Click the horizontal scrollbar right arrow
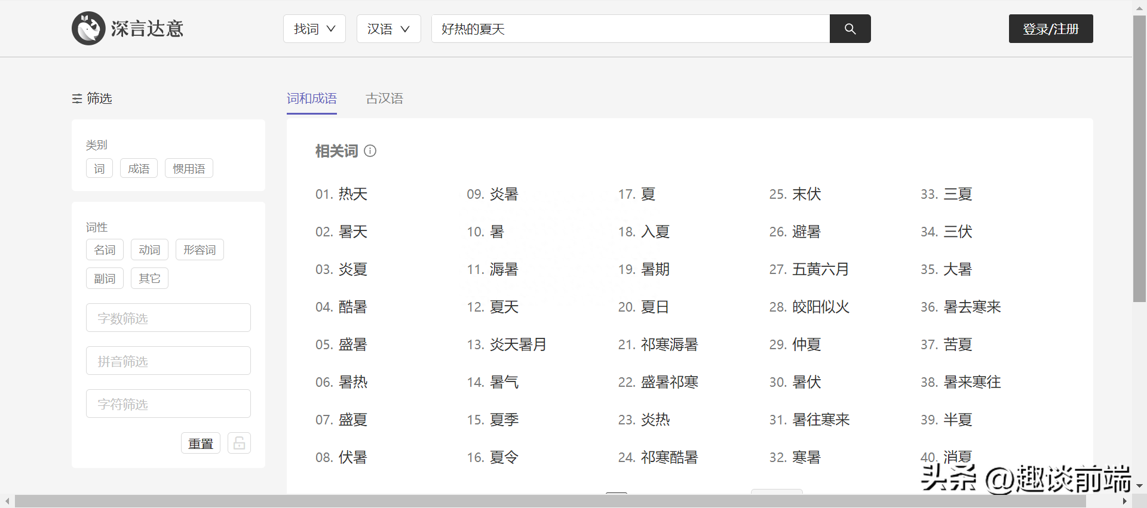 1124,501
